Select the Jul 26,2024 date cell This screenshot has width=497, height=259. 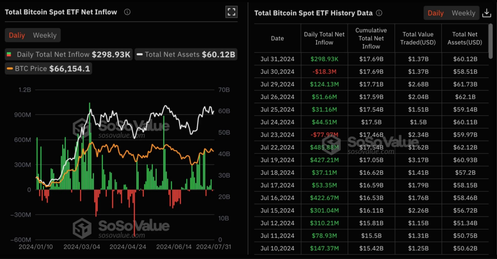(x=277, y=97)
